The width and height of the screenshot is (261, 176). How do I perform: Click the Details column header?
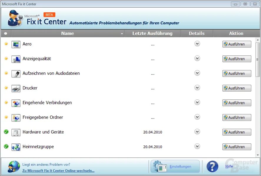click(x=197, y=33)
